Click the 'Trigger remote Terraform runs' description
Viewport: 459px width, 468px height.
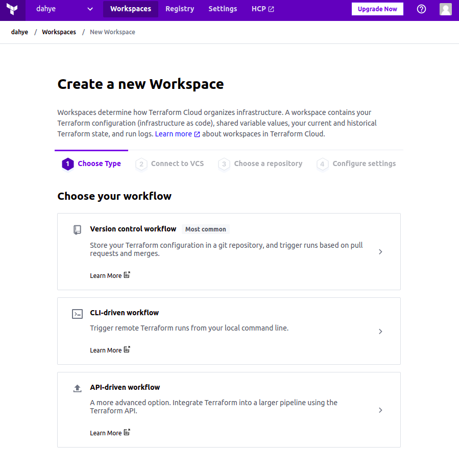pos(189,328)
